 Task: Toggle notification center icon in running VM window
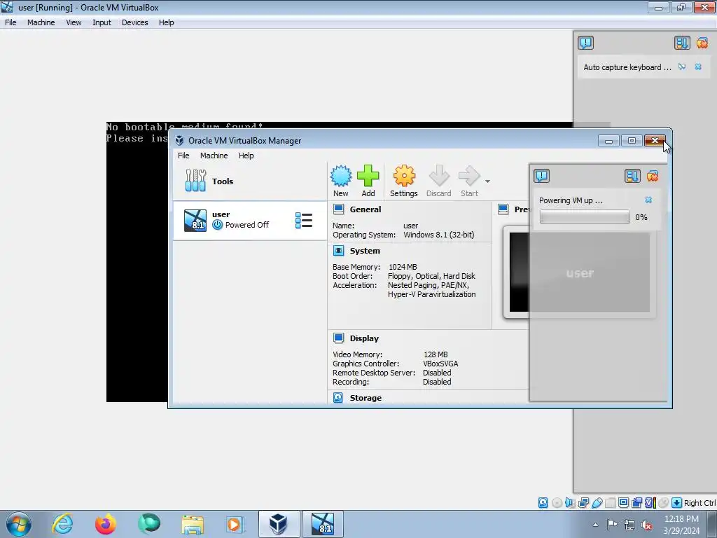[586, 43]
